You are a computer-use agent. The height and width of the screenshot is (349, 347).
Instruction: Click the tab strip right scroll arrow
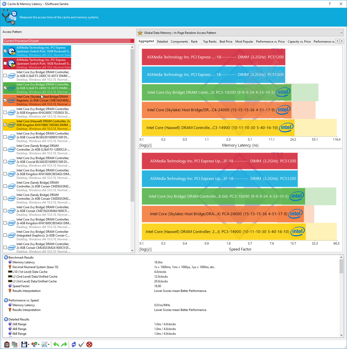coord(342,41)
